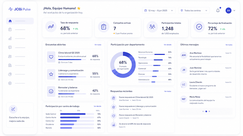This screenshot has height=136, width=243.
Task: Open the date range dropdown 12 may – 8 jun 2025
Action: pos(159,11)
